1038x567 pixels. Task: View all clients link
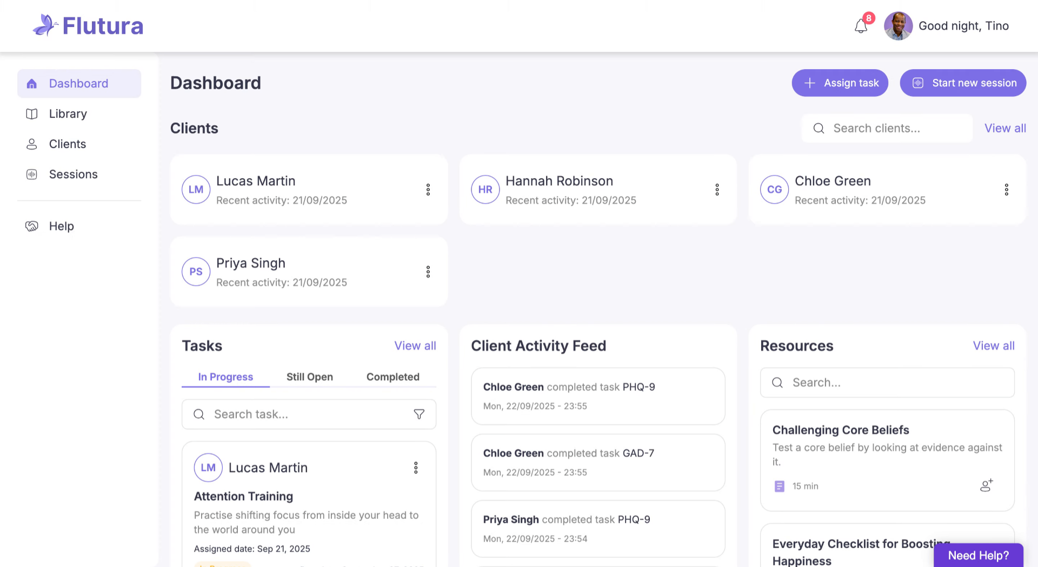click(x=1005, y=128)
